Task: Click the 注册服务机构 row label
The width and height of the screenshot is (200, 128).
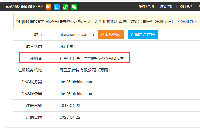Action: coord(30,70)
